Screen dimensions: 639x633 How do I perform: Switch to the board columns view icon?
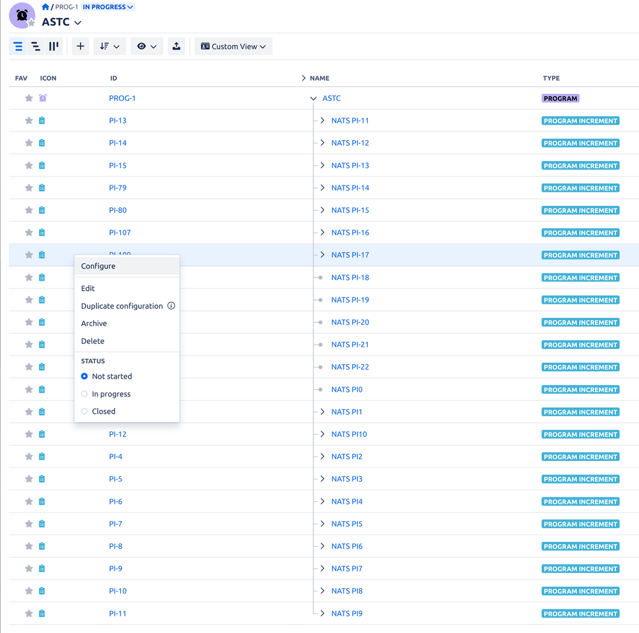[x=54, y=47]
